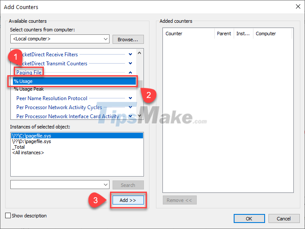Expand Per Processor Network Activity Cycles chevron
Image resolution: width=305 pixels, height=229 pixels.
point(130,107)
